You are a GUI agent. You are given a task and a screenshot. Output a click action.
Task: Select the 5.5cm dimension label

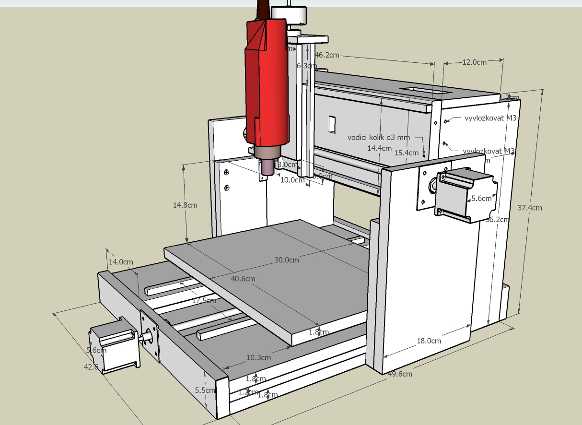[x=205, y=390]
